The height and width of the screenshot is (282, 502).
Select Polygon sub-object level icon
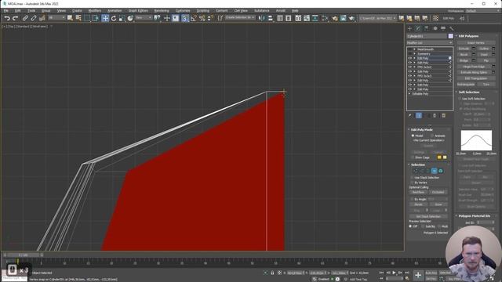click(434, 171)
